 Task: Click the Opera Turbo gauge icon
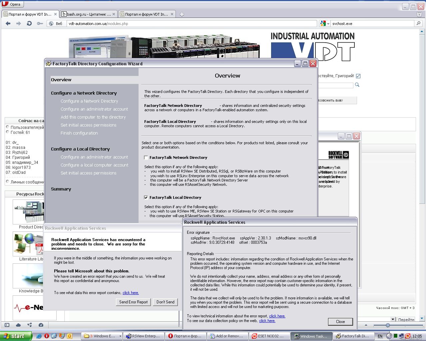[x=41, y=325]
